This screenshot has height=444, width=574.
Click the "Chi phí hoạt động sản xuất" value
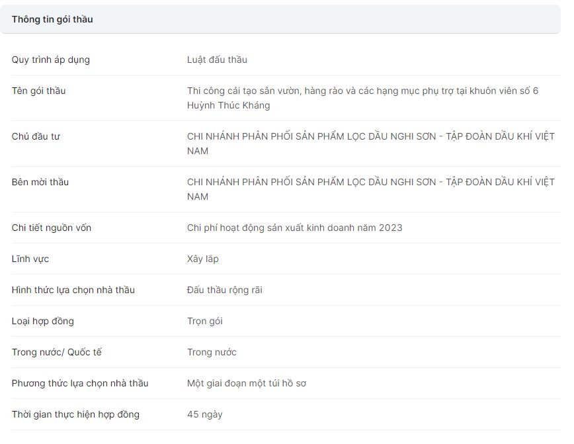294,228
